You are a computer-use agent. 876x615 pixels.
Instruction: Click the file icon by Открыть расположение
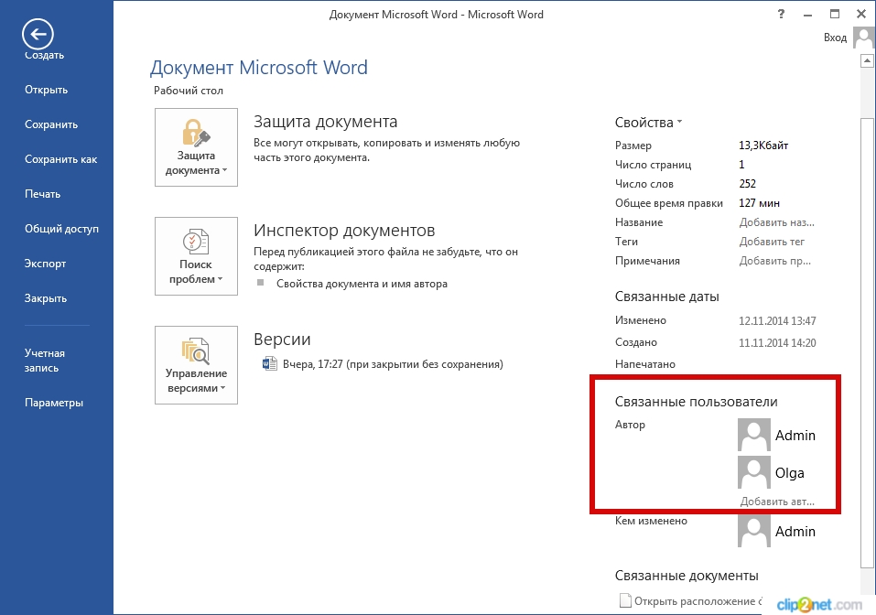pyautogui.click(x=625, y=600)
